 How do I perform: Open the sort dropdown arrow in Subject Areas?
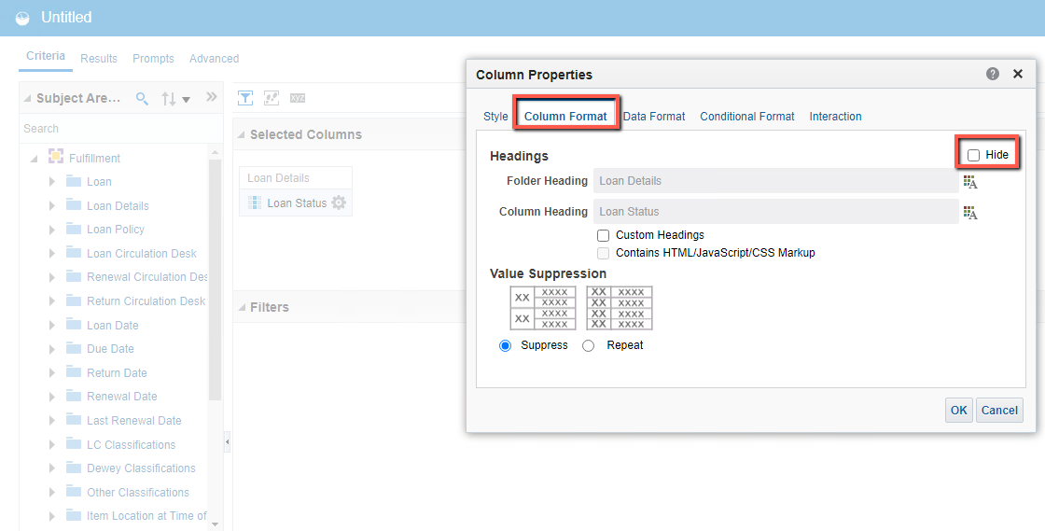point(186,100)
